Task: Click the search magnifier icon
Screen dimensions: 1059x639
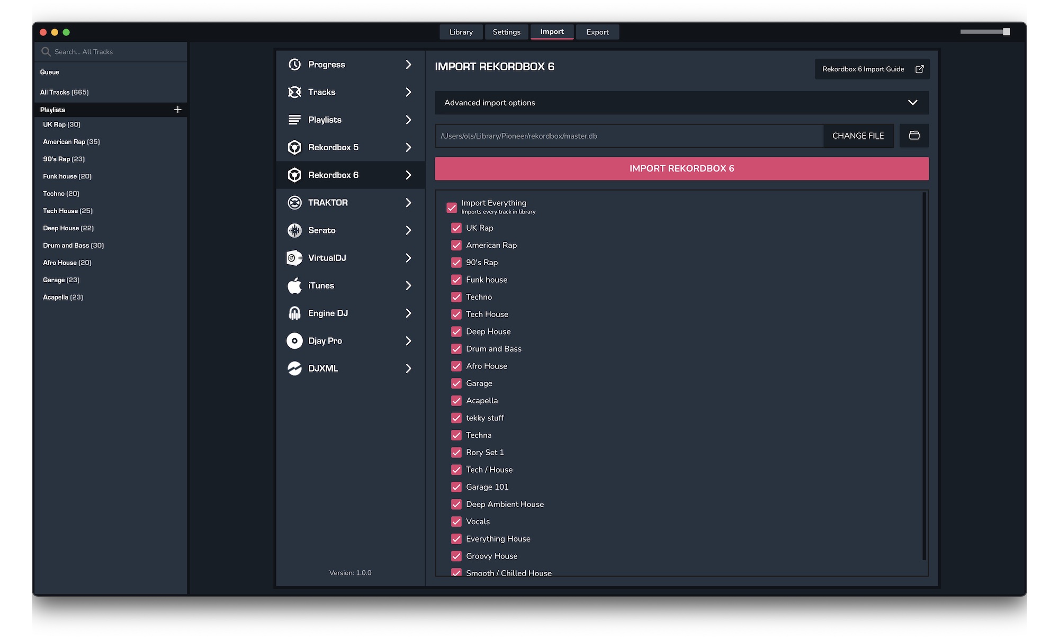Action: tap(46, 52)
